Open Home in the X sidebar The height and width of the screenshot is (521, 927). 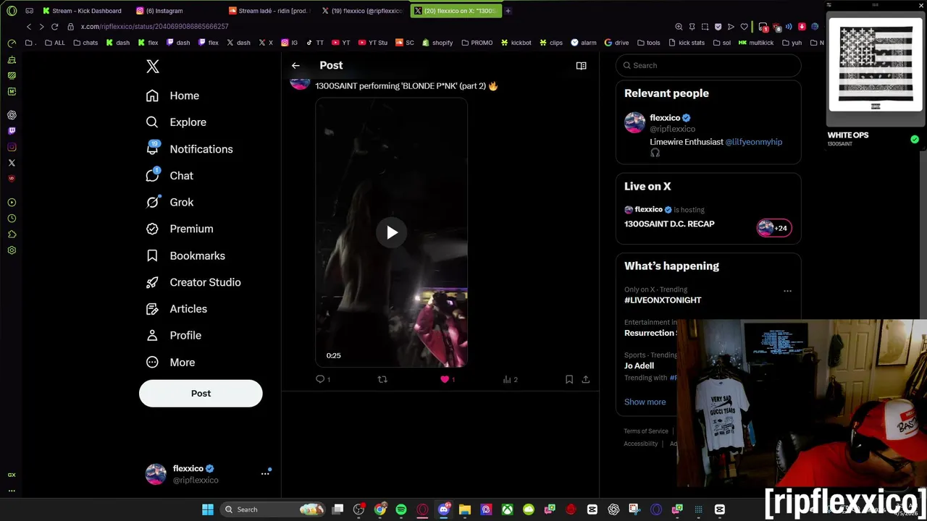tap(172, 96)
